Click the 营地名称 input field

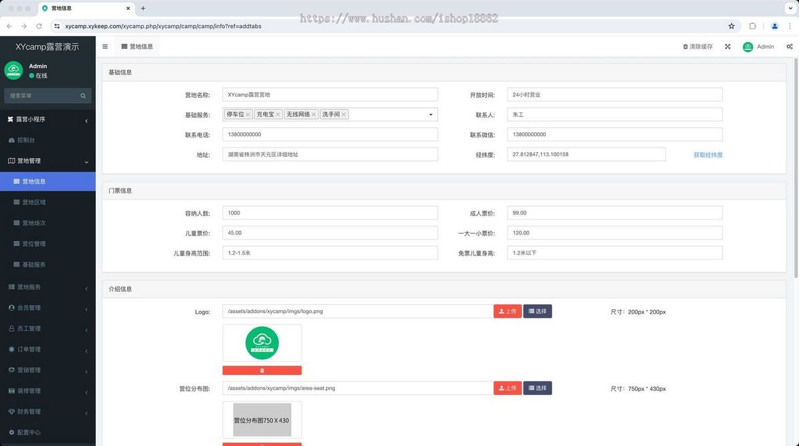(x=330, y=95)
